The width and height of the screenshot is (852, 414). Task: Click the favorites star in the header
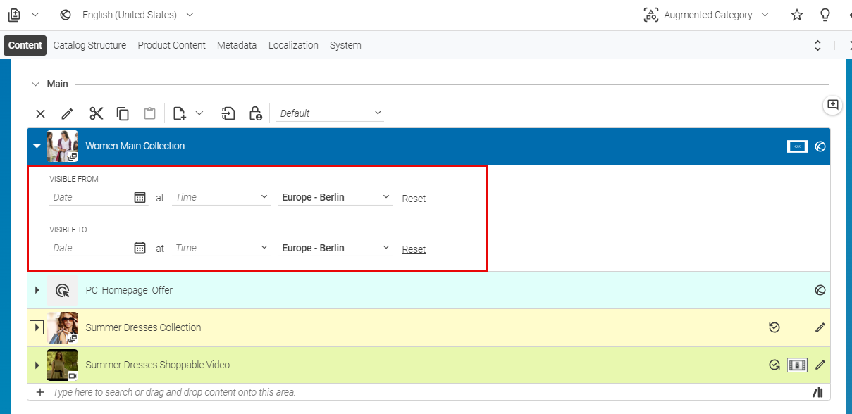(796, 14)
